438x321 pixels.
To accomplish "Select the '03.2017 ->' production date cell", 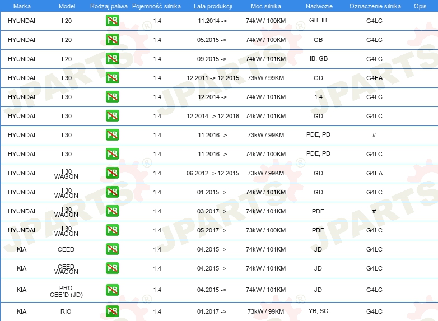I will pos(212,211).
